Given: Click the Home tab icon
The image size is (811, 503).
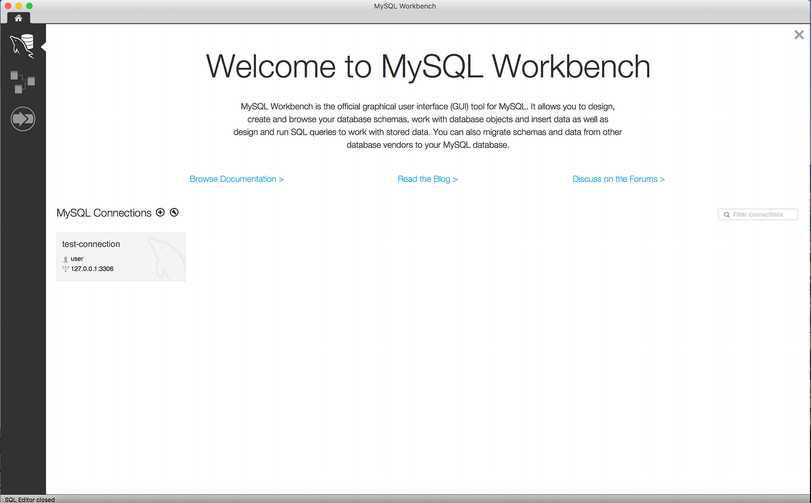Looking at the screenshot, I should (x=18, y=18).
